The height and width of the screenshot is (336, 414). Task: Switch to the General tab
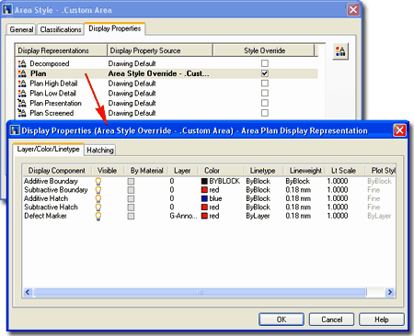pyautogui.click(x=21, y=29)
